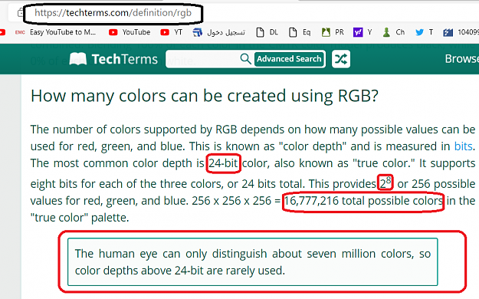This screenshot has height=299, width=479.
Task: Click the blue Twitter bird icon
Action: pos(420,32)
